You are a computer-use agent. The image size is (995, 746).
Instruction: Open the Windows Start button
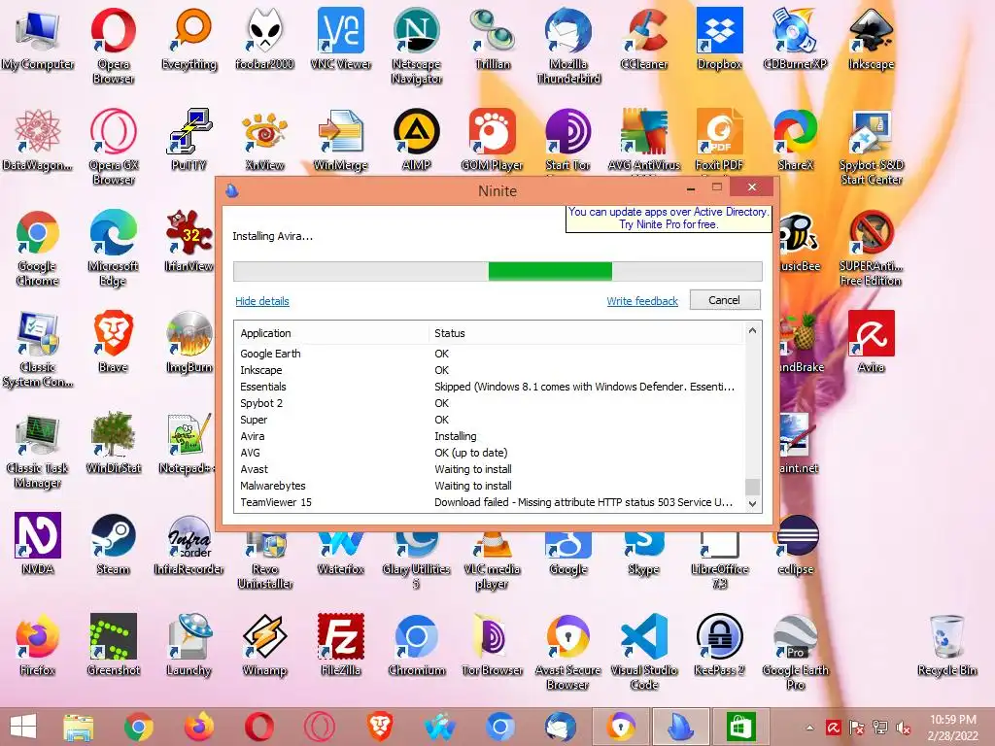23,727
